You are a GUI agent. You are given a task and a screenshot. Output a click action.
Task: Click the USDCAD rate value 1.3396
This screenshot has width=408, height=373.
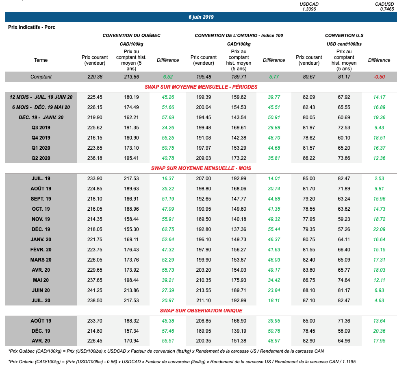click(x=309, y=9)
